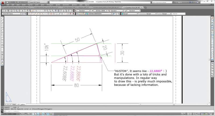The height and width of the screenshot is (116, 215).
Task: Open the Modify menu
Action: (58, 5)
